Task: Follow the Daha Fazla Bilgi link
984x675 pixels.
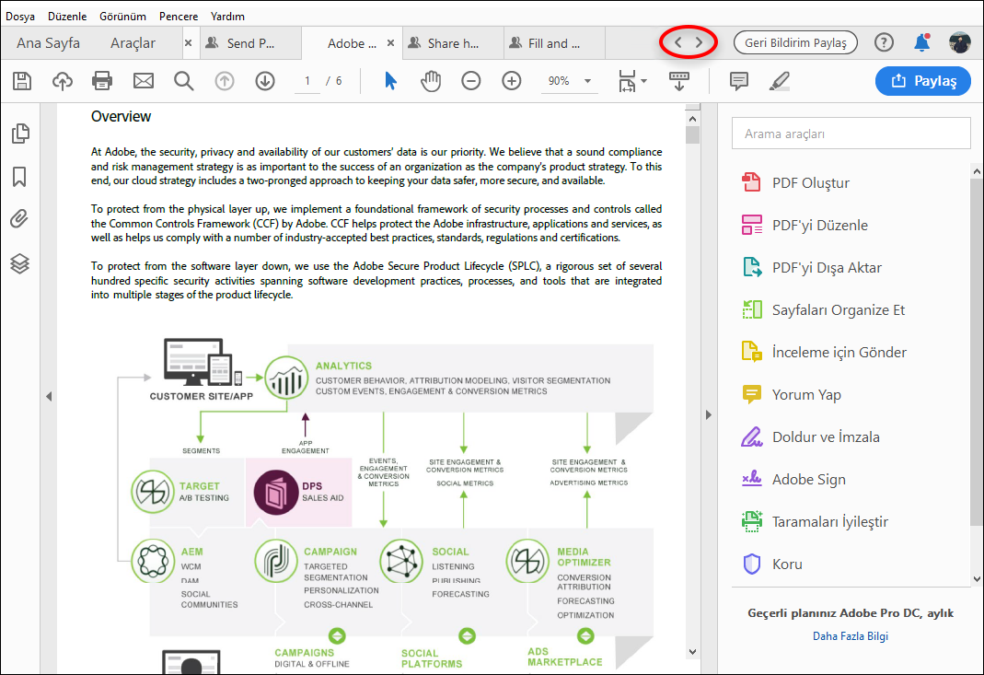Action: point(851,636)
